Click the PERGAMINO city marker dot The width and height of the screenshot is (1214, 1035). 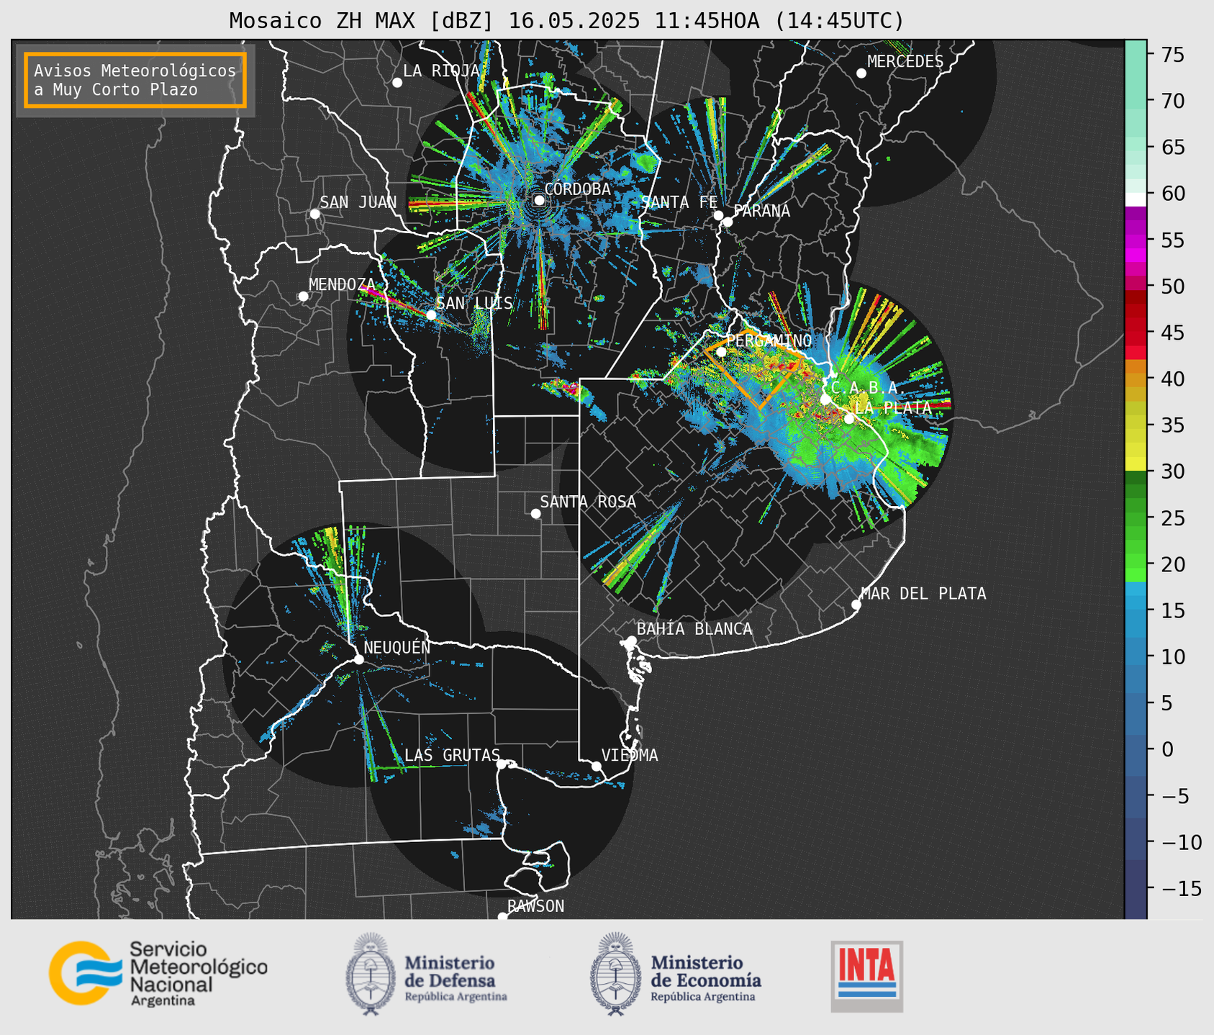(x=721, y=352)
